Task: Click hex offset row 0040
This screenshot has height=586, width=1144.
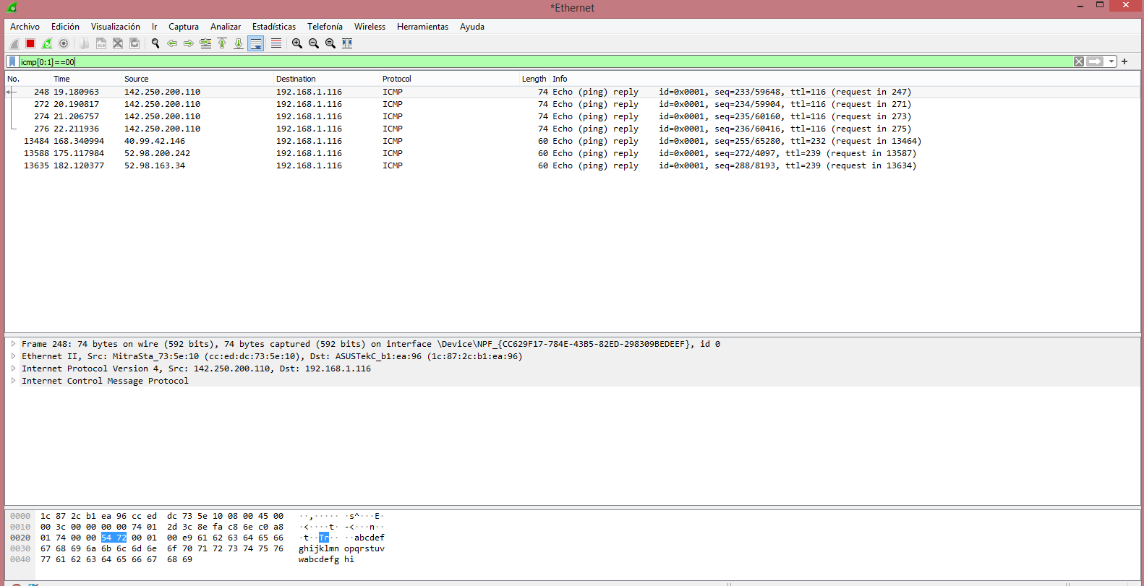Action: 20,559
